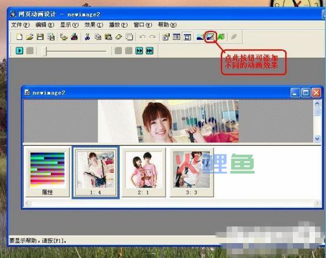Open a file with the folder icon
Screen dimensions: 326x258
[x=30, y=37]
